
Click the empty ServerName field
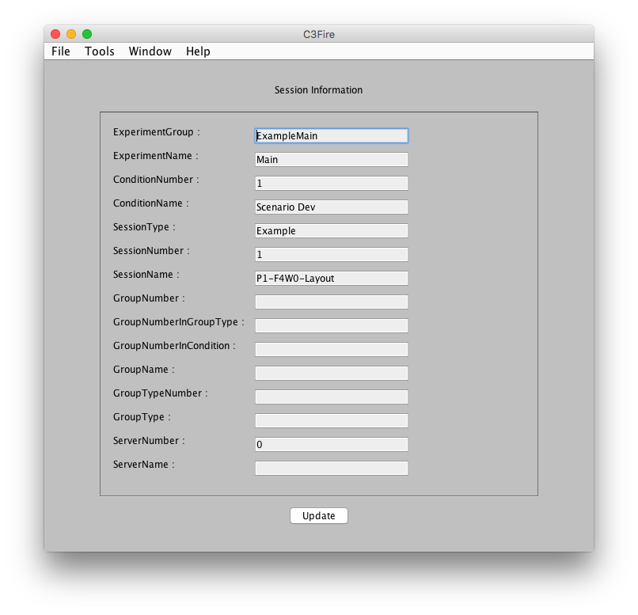pyautogui.click(x=331, y=469)
